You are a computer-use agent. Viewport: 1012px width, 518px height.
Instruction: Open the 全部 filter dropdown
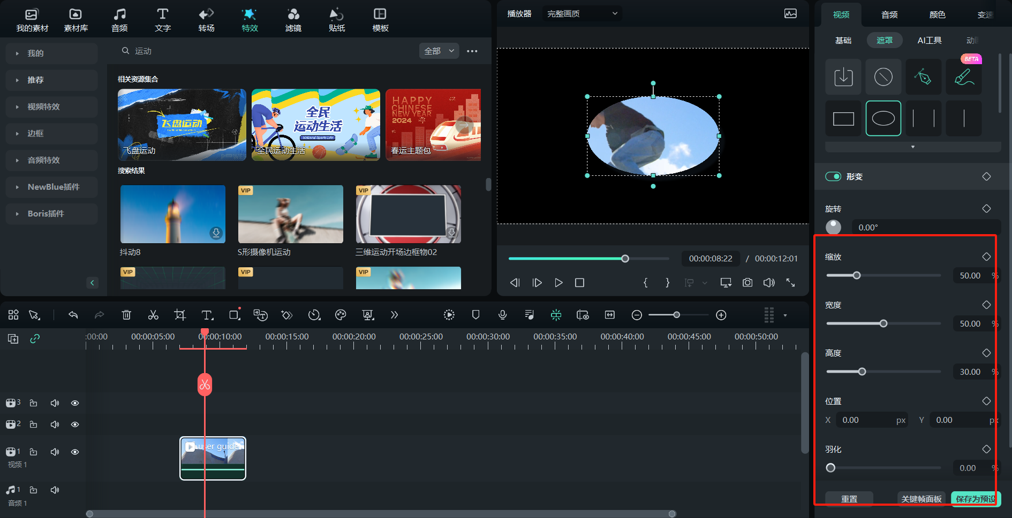(x=439, y=51)
